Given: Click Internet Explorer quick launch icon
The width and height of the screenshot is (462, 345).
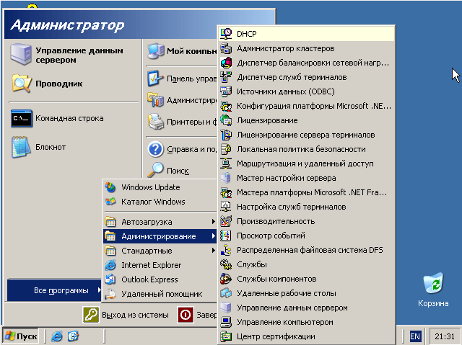Looking at the screenshot, I should coord(56,336).
